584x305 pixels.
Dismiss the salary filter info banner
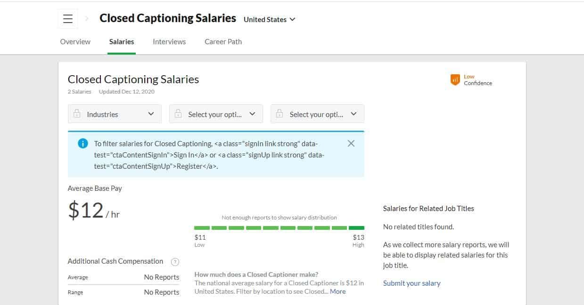click(x=351, y=143)
